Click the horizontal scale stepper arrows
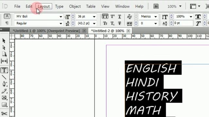Image resolution: width=209 pixels, height=117 pixels. click(x=205, y=17)
